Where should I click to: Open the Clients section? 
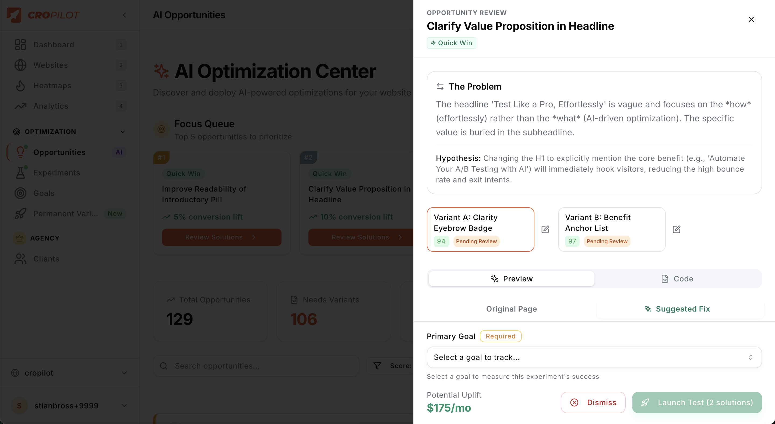(46, 259)
